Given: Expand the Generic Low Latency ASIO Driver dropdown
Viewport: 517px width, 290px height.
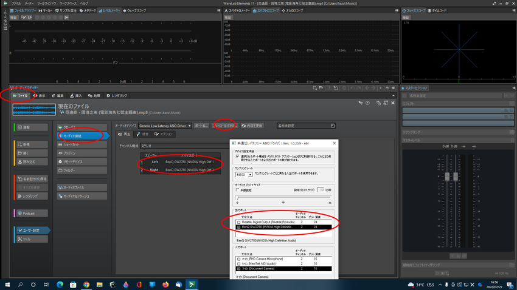Looking at the screenshot, I should click(165, 126).
